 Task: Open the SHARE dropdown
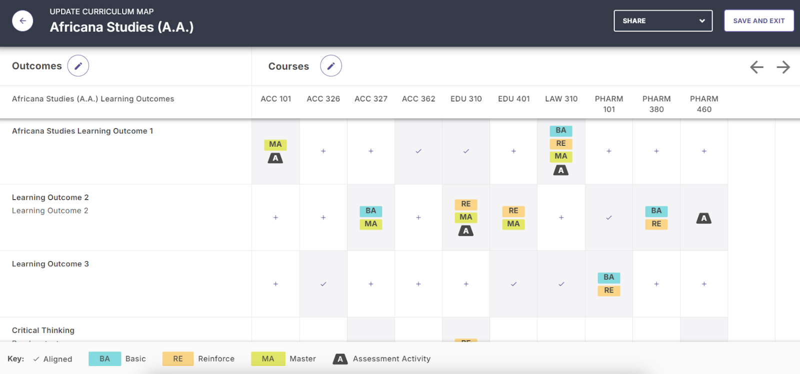click(x=662, y=21)
